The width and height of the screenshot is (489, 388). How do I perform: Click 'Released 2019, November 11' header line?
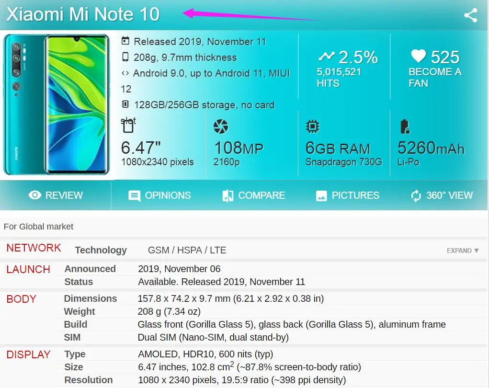click(200, 42)
